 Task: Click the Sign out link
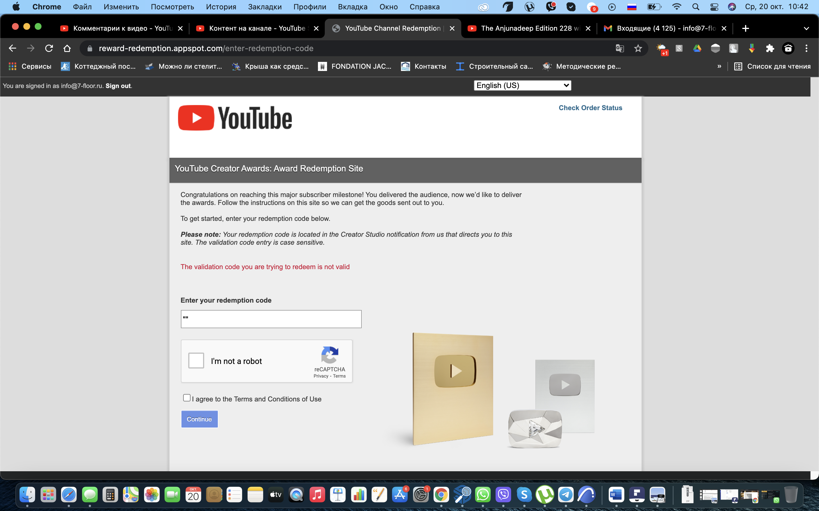pyautogui.click(x=118, y=86)
